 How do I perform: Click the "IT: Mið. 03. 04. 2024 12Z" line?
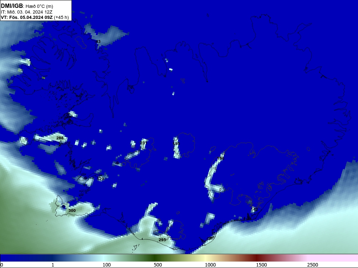26,12
